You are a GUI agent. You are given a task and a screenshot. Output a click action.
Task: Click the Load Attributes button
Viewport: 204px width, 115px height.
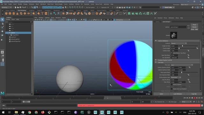(178, 94)
